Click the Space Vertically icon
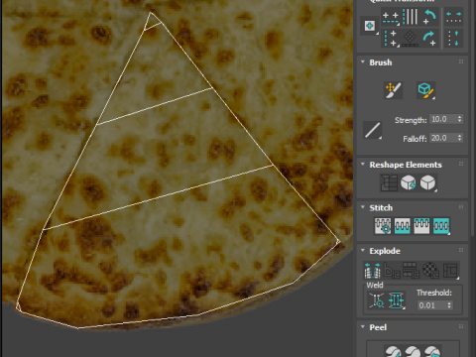The height and width of the screenshot is (357, 476). point(453,39)
